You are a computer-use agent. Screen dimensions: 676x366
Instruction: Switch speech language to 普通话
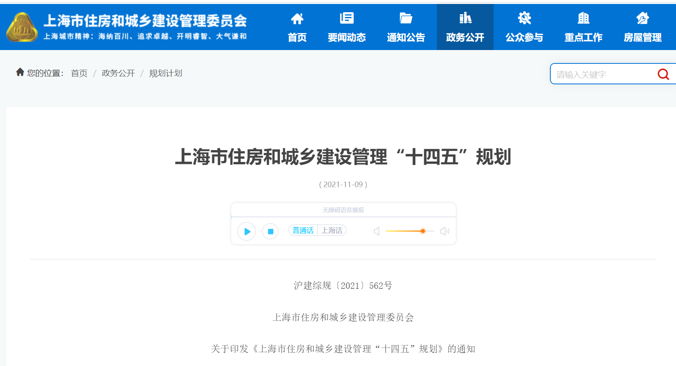point(303,230)
